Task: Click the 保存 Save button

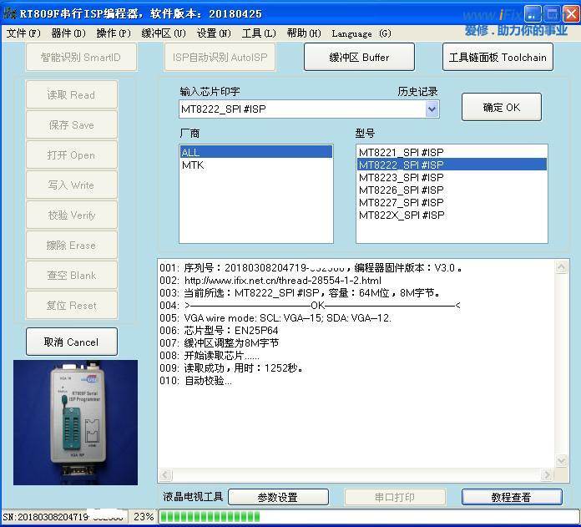Action: [72, 125]
